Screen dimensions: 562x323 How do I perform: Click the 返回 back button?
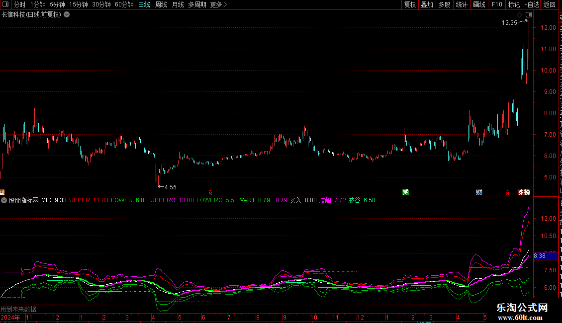[550, 4]
